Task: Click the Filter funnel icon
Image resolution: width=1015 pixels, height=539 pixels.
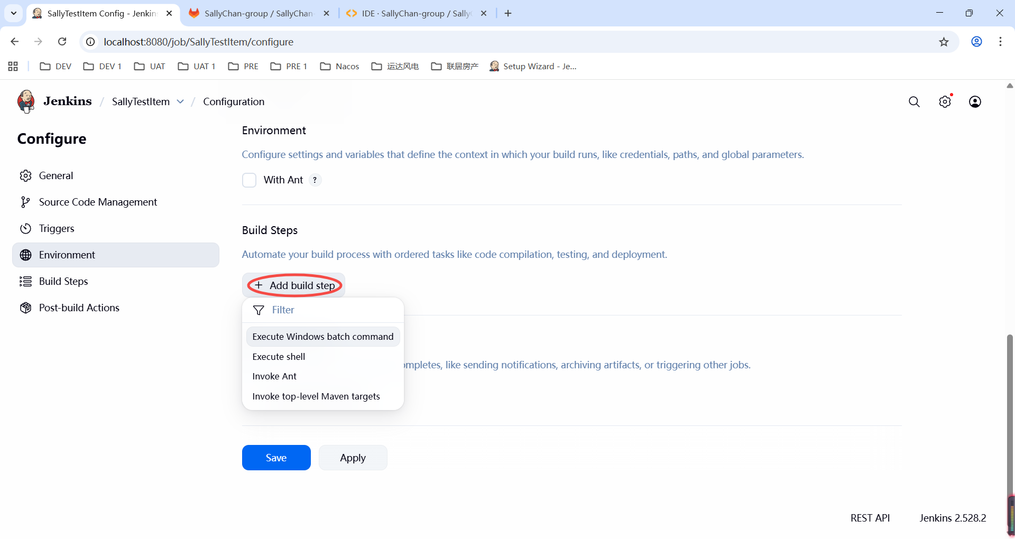Action: [259, 310]
